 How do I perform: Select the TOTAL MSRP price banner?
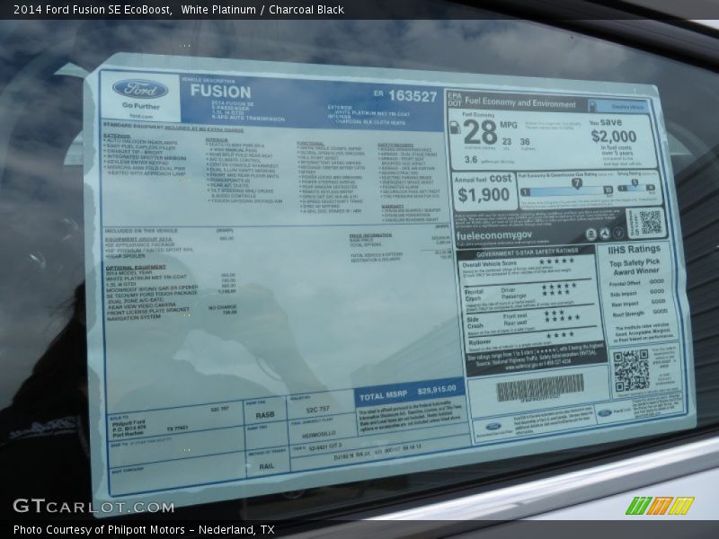pos(411,393)
